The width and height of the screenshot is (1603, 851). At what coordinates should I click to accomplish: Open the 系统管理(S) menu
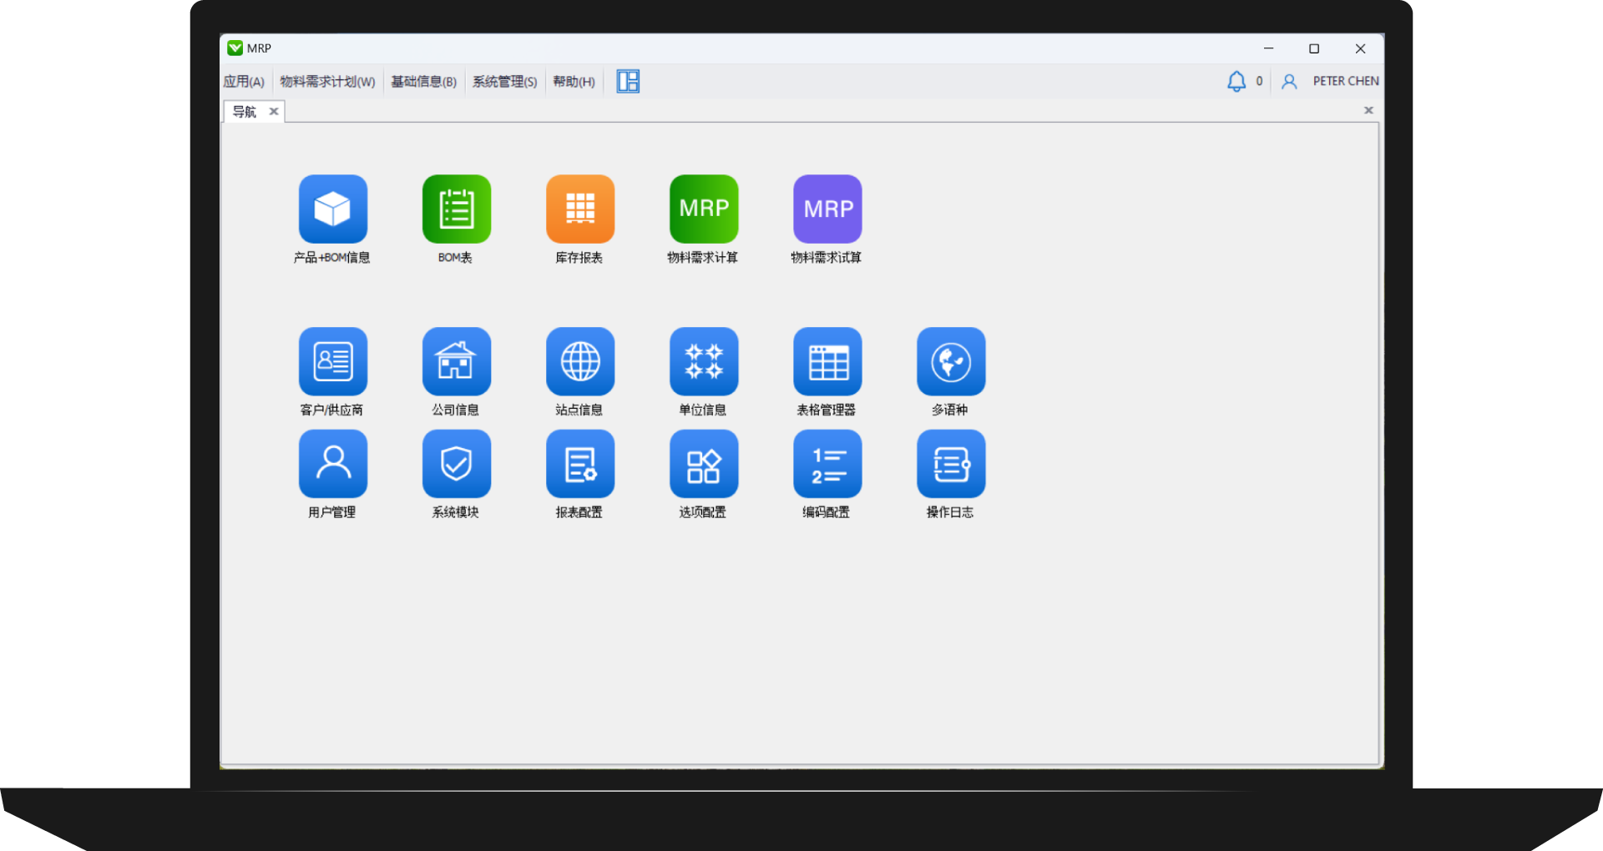pos(504,81)
